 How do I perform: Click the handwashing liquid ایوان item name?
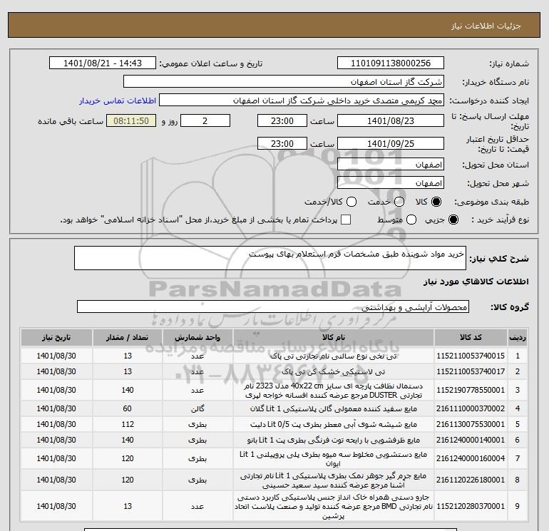(334, 458)
